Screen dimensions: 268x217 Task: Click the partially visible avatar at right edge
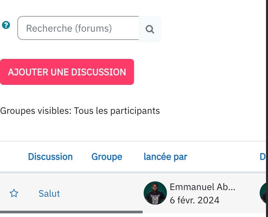pos(263,193)
